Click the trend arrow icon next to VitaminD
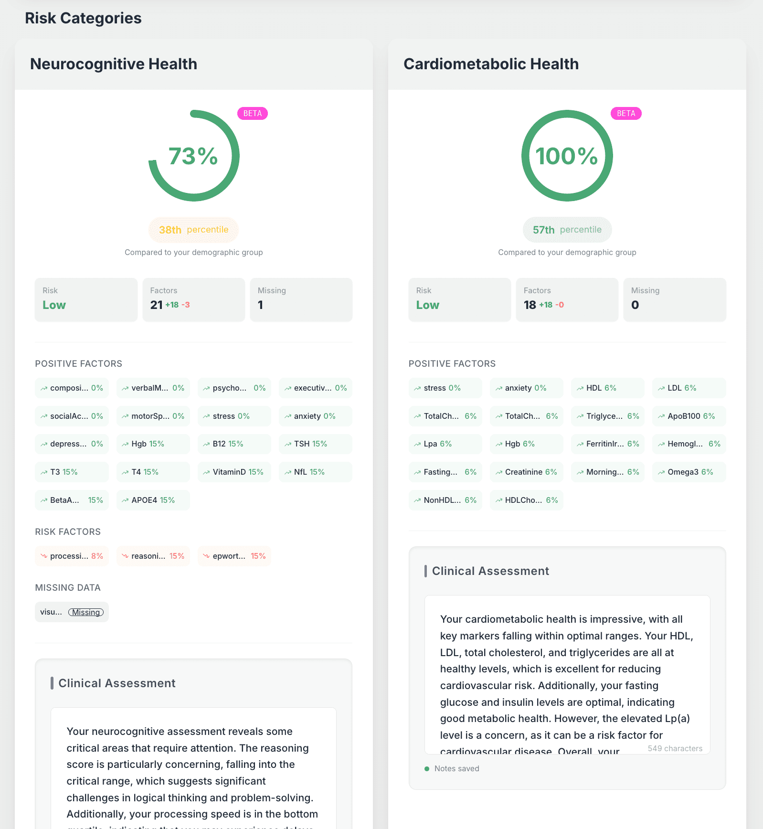 (206, 472)
